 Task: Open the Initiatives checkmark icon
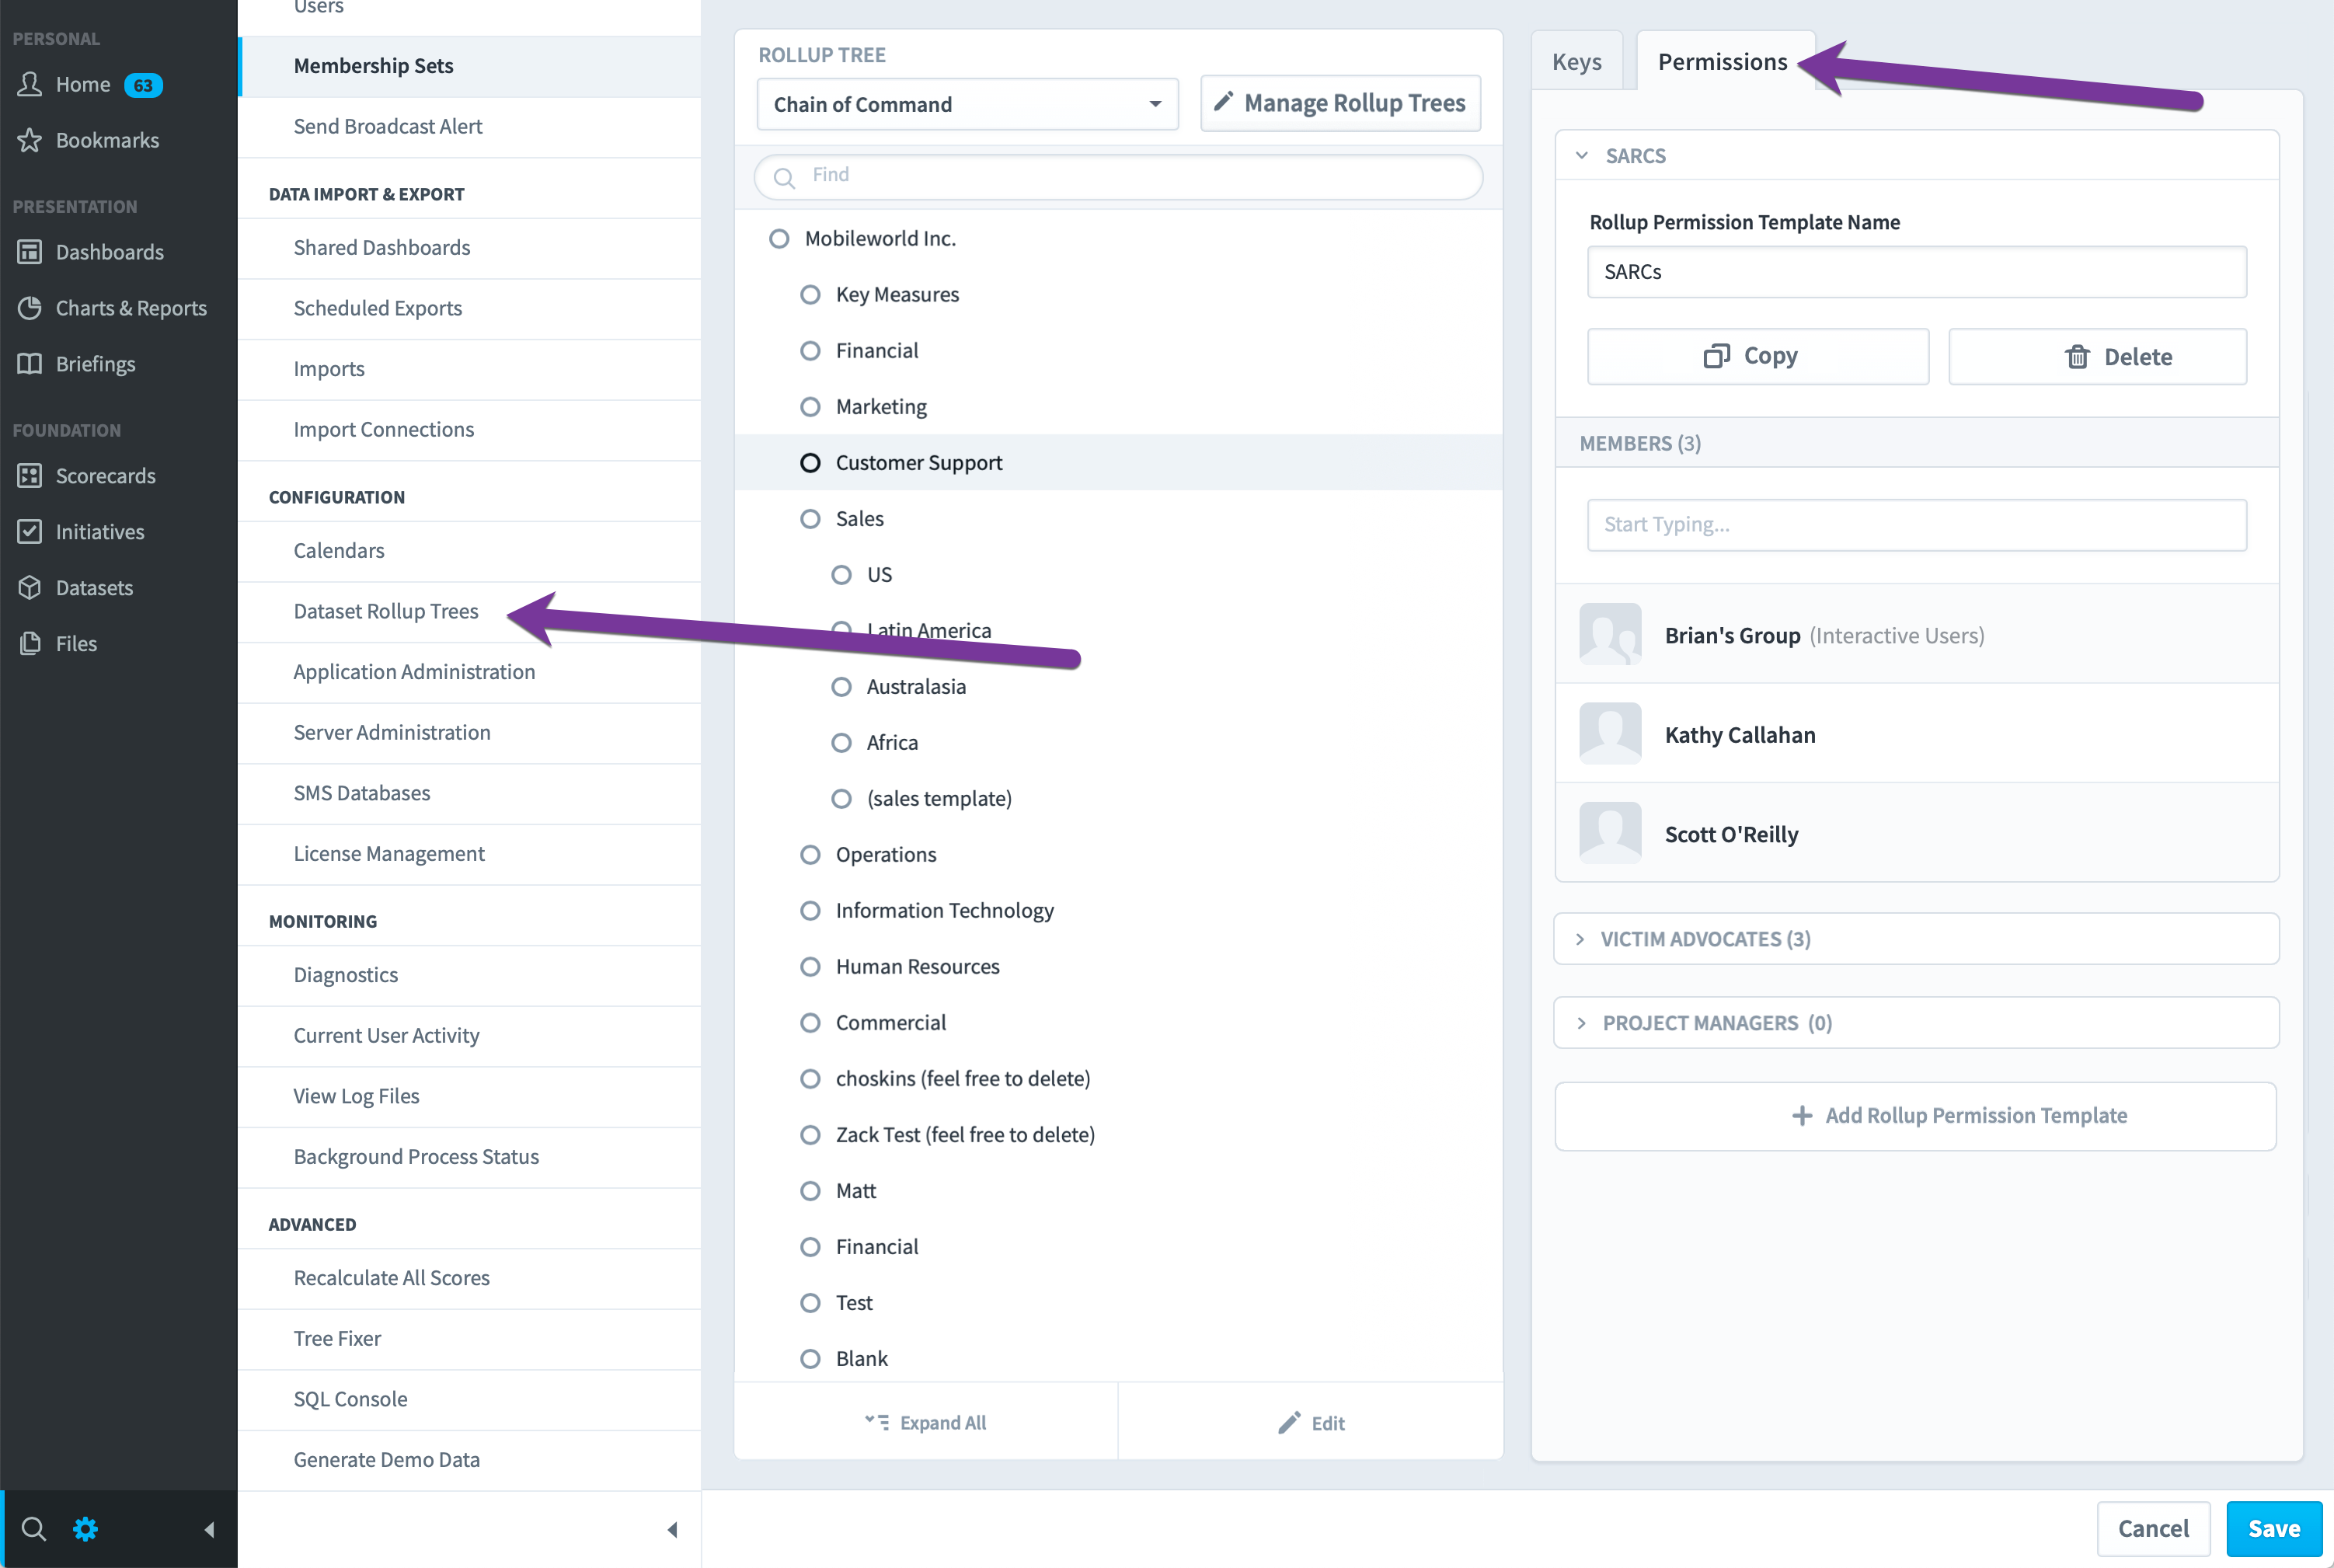tap(30, 532)
